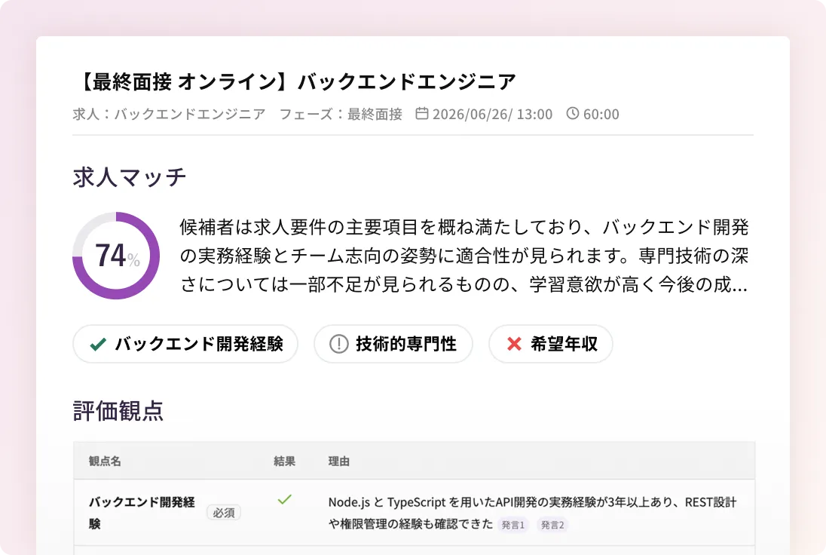826x555 pixels.
Task: Click the calendar icon beside the interview date
Action: pyautogui.click(x=421, y=113)
